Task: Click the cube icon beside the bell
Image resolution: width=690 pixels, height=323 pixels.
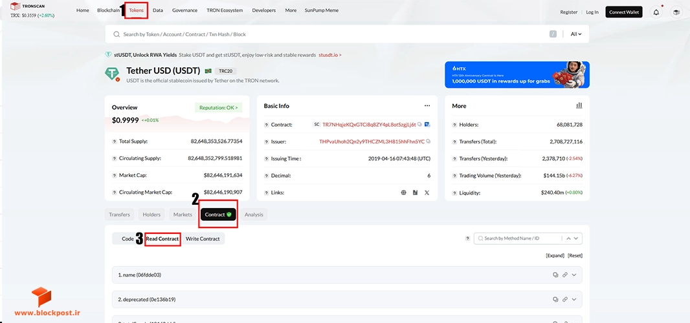Action: [676, 12]
